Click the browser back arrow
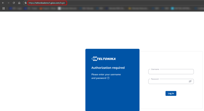The image size is (204, 111). [3, 3]
